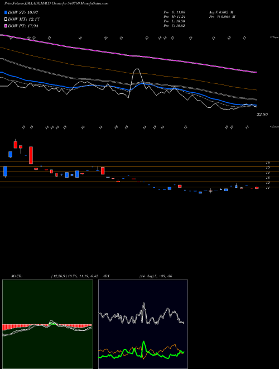Screen dimensions: 279x369
Task: Click price axis label 15
Action: pyautogui.click(x=267, y=168)
